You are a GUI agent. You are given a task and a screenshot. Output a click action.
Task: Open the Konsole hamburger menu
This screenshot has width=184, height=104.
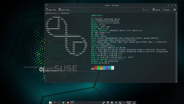pos(175,10)
